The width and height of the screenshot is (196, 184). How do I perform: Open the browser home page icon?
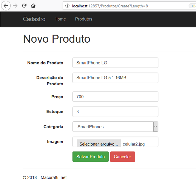33,6
